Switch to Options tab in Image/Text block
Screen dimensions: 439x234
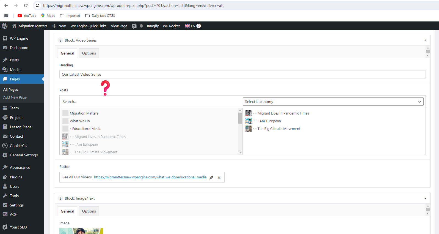pyautogui.click(x=89, y=211)
